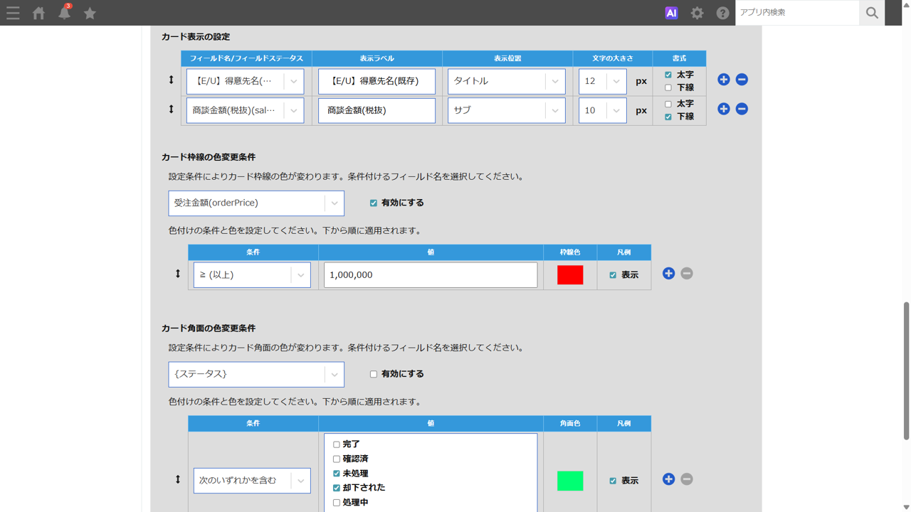This screenshot has height=512, width=911.
Task: Uncheck the 未処理 status option
Action: [x=337, y=474]
